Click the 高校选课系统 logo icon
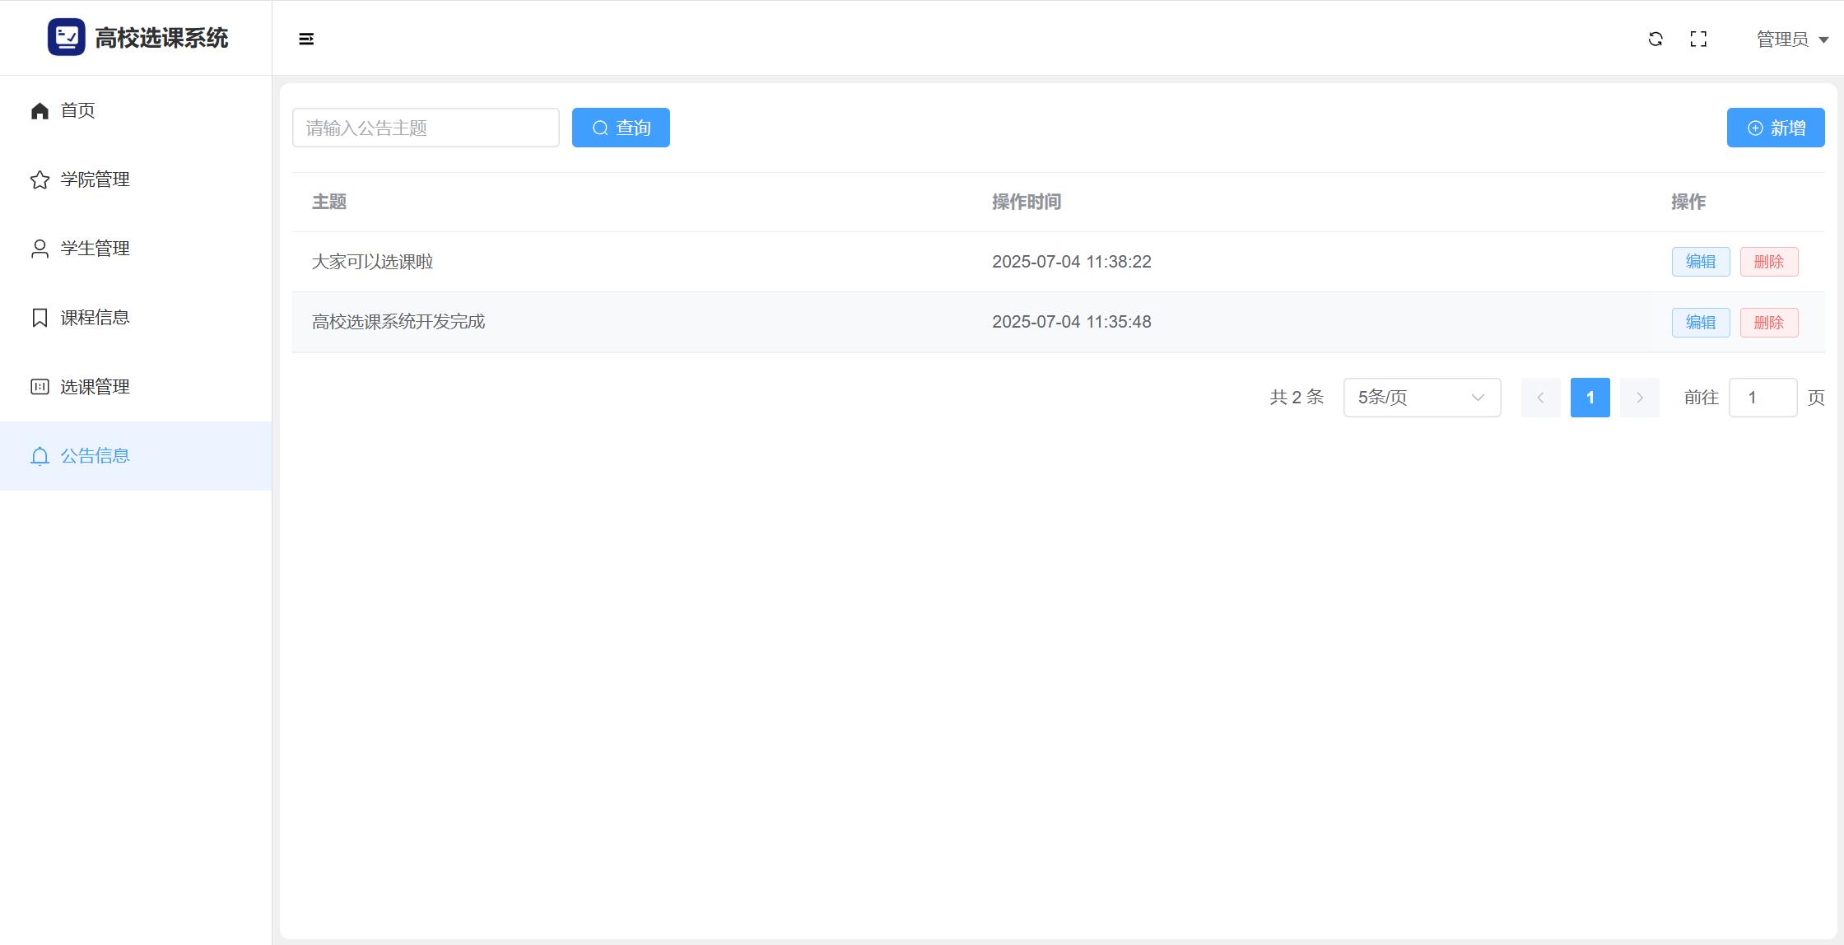The height and width of the screenshot is (945, 1844). click(x=66, y=37)
